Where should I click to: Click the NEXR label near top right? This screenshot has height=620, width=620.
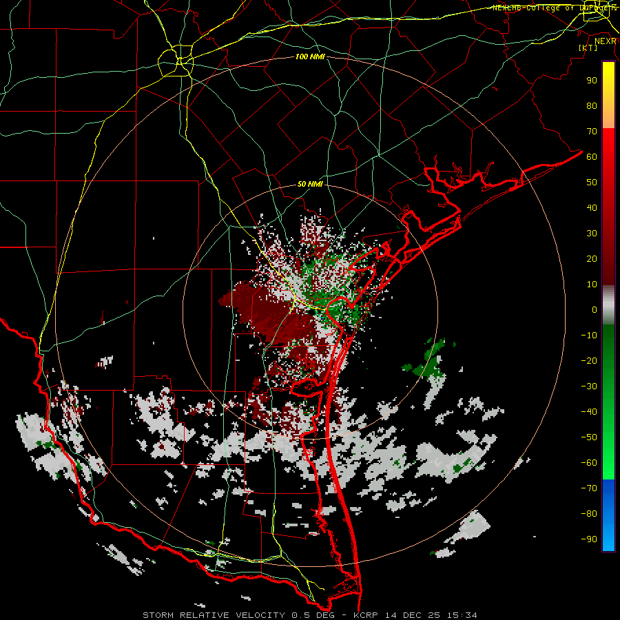(x=606, y=41)
